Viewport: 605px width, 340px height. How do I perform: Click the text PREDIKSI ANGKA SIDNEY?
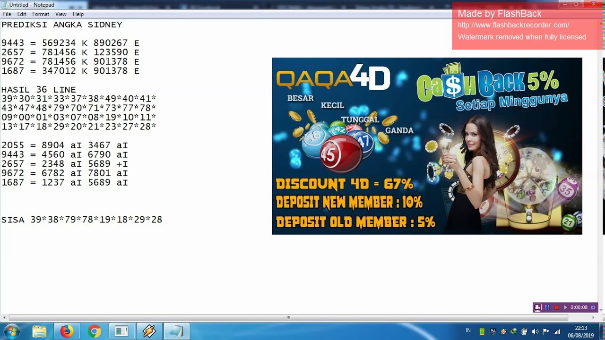pyautogui.click(x=62, y=25)
